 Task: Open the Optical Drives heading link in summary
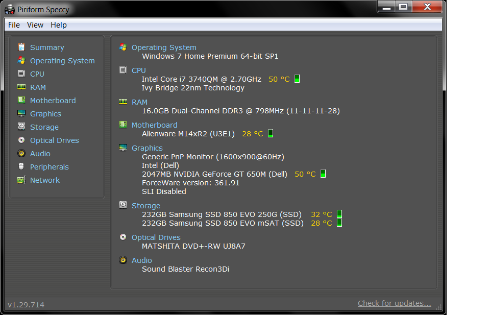click(x=156, y=237)
